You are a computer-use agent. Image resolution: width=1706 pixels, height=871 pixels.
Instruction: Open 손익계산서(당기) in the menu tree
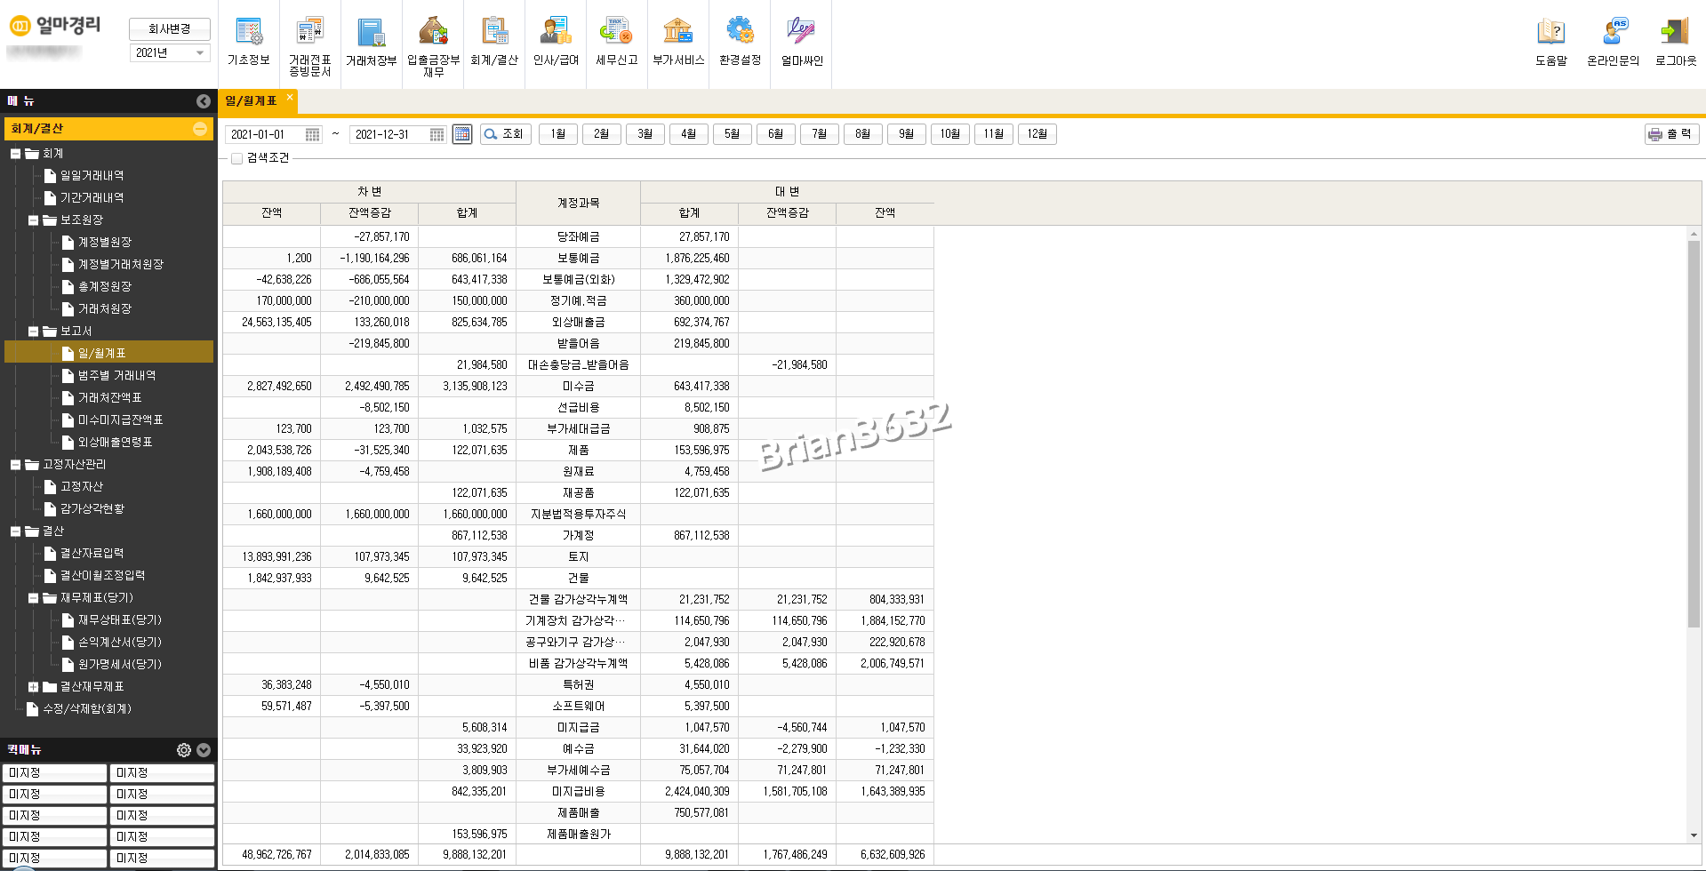tap(120, 643)
